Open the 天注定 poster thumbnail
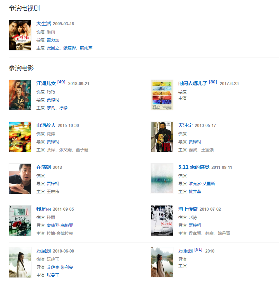The height and width of the screenshot is (283, 279). pyautogui.click(x=162, y=137)
